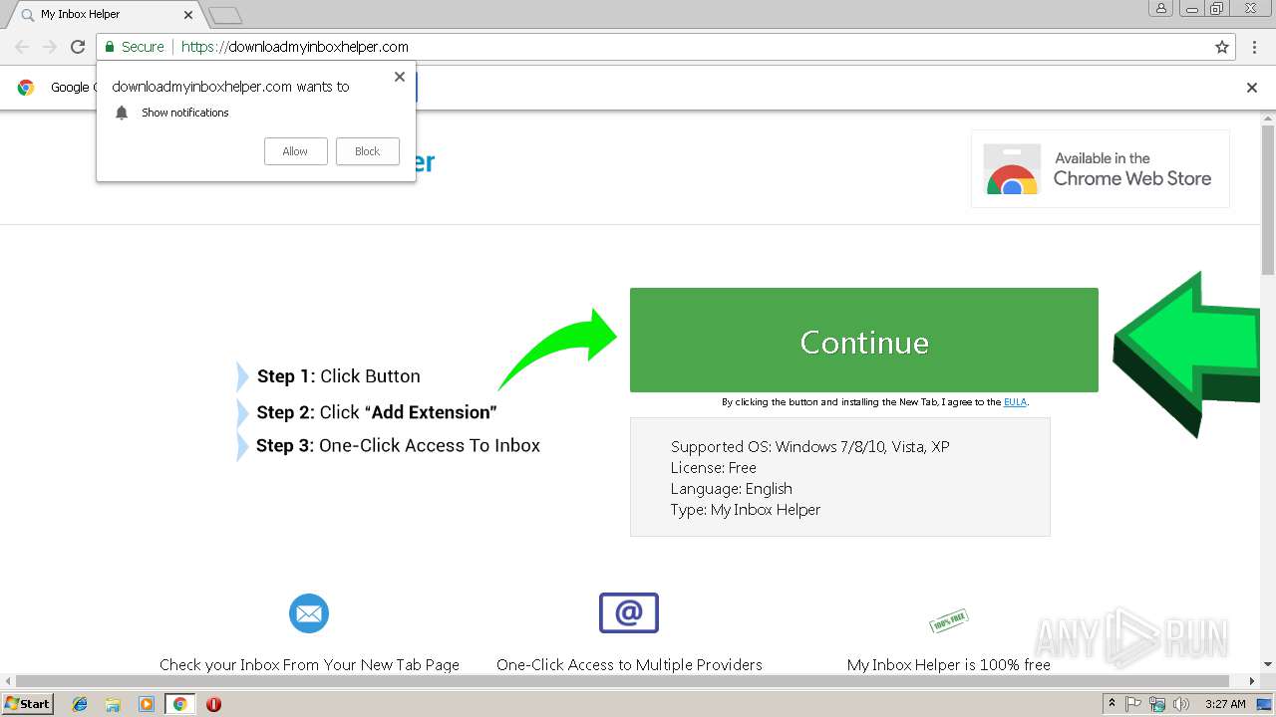Click 'My Inbox Helper is 100% free' text
Viewport: 1276px width, 717px height.
tap(949, 664)
